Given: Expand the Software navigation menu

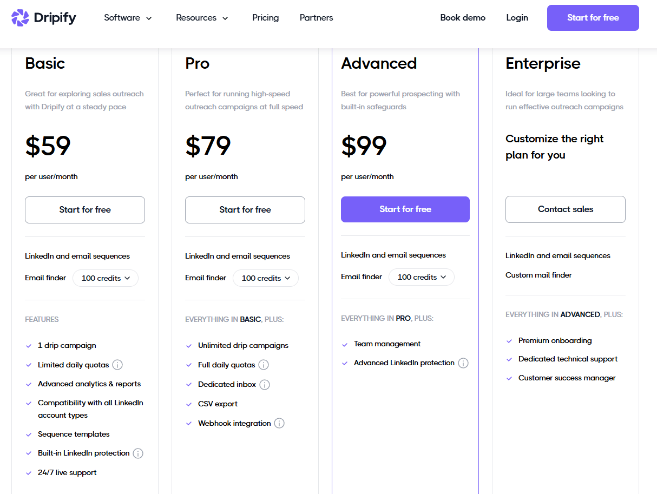Looking at the screenshot, I should tap(128, 18).
